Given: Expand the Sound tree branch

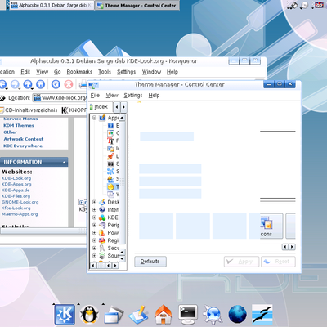Looking at the screenshot, I should [94, 256].
